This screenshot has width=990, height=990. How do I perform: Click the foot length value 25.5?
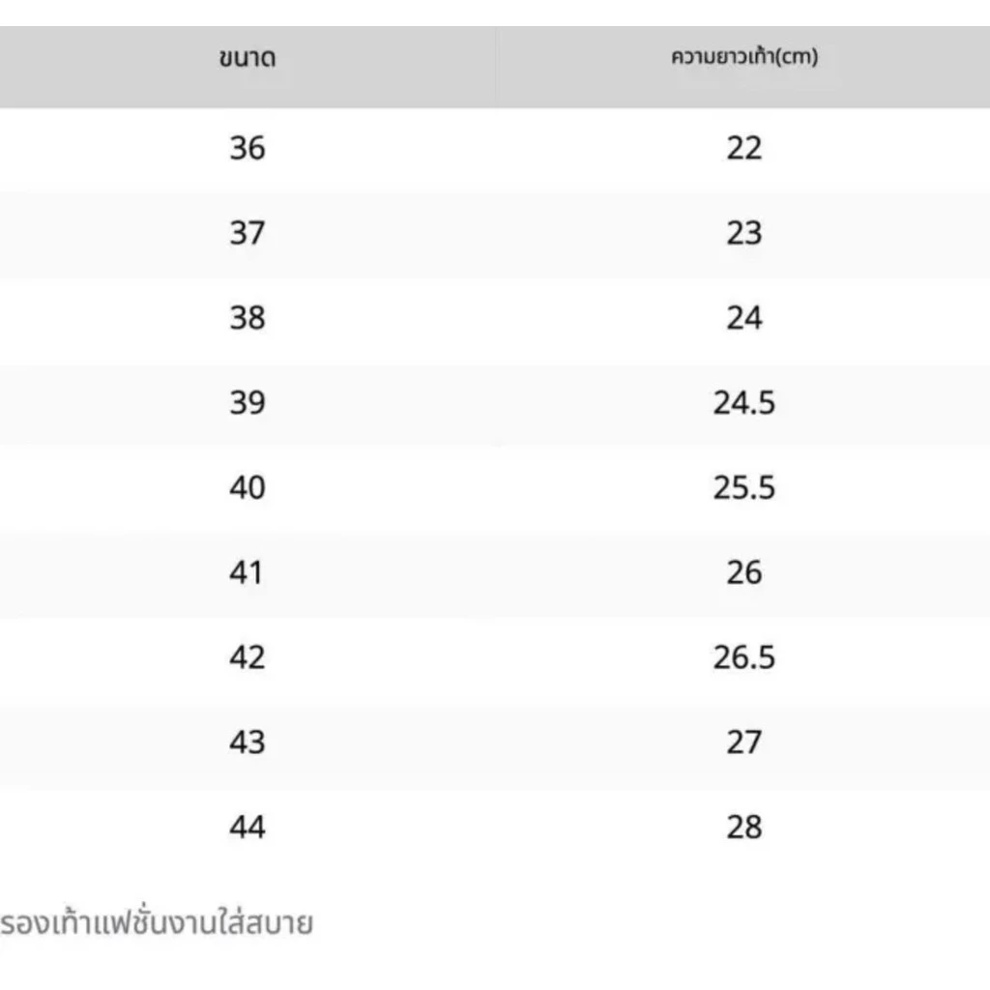pyautogui.click(x=744, y=487)
